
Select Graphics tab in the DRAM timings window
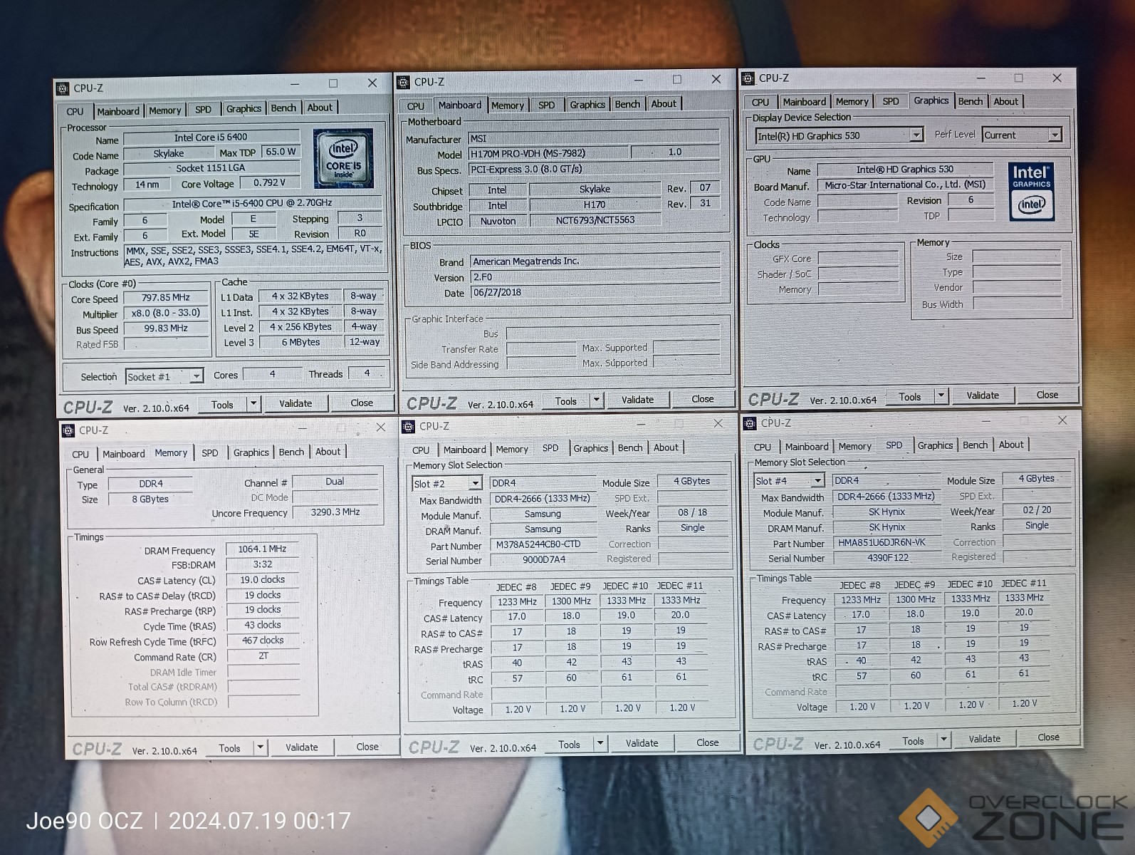pos(251,452)
